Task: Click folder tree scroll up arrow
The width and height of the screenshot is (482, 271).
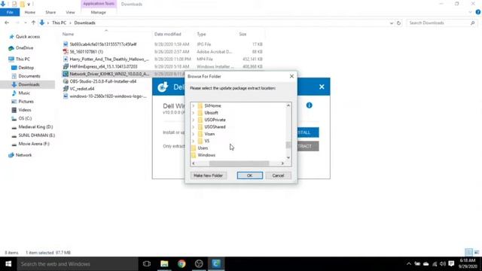Action: coord(288,105)
